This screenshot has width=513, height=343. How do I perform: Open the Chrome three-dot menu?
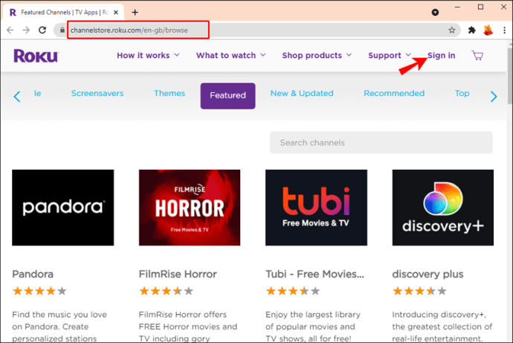coord(504,30)
